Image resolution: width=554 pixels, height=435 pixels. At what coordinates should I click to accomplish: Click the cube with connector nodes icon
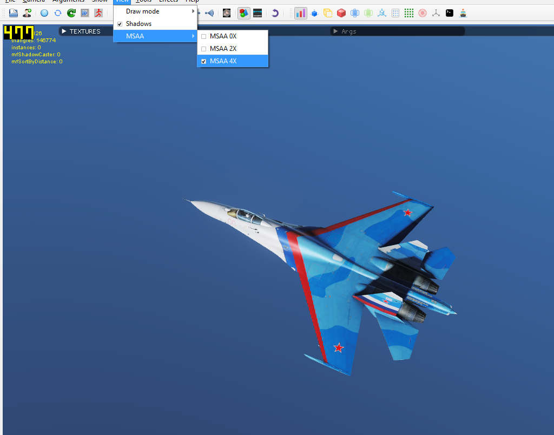[x=381, y=14]
